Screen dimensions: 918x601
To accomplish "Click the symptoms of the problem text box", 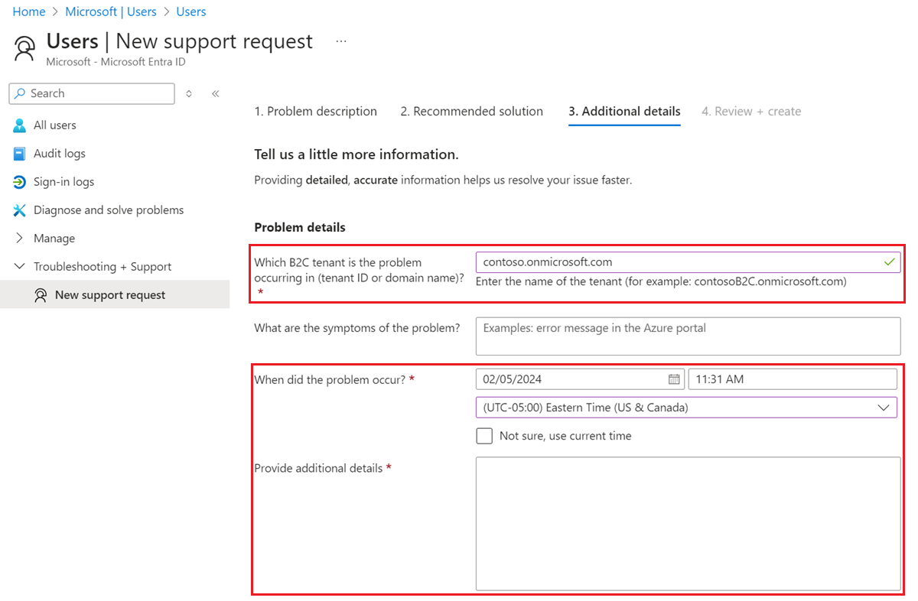I will pyautogui.click(x=688, y=336).
